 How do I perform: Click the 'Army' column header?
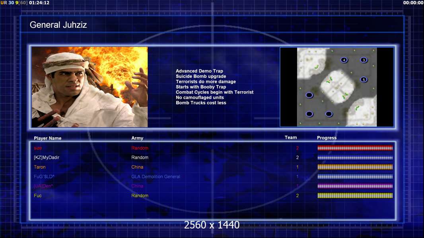137,138
